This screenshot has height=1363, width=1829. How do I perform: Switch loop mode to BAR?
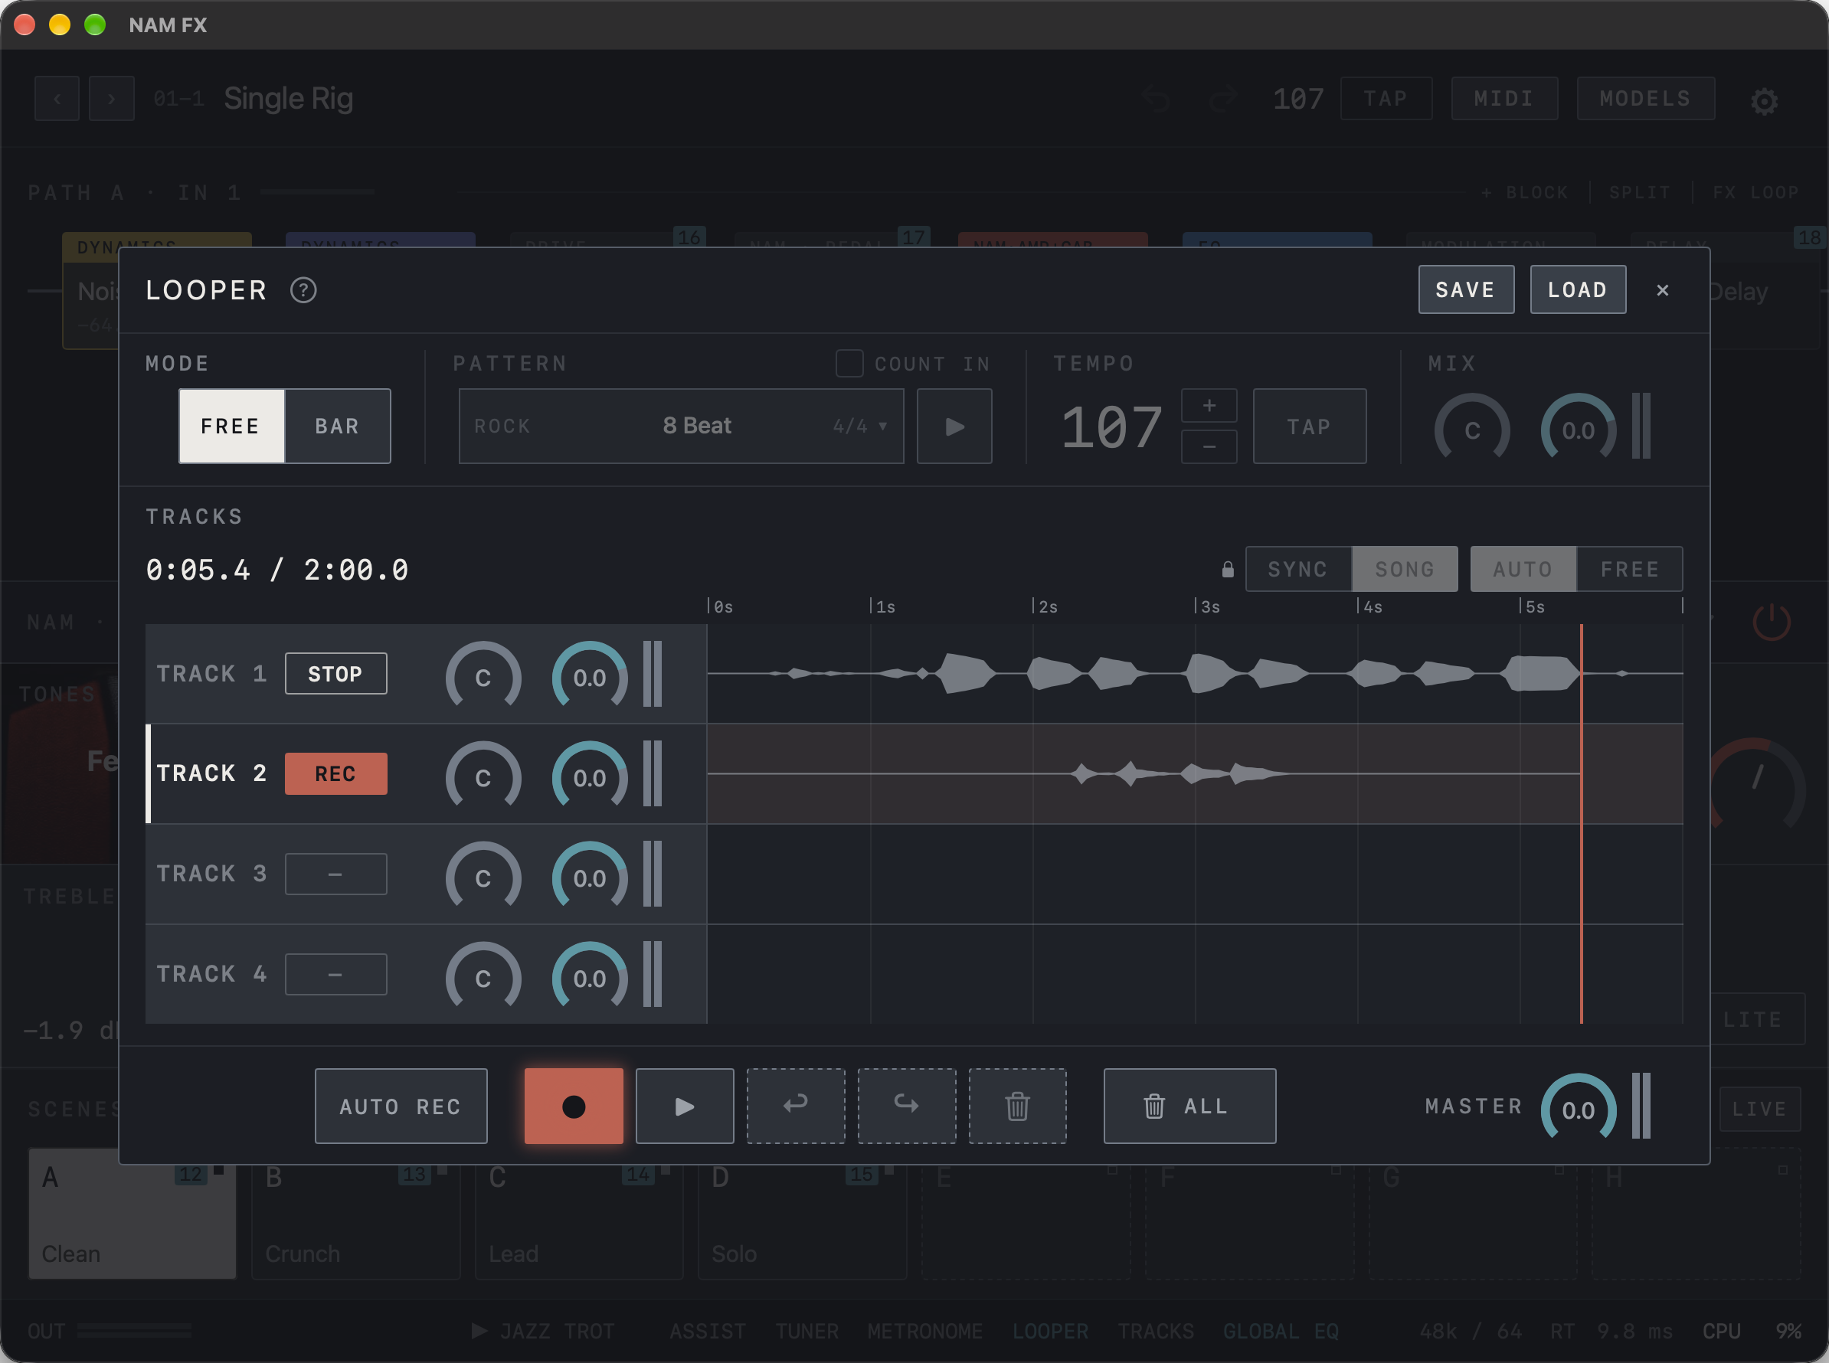coord(338,427)
